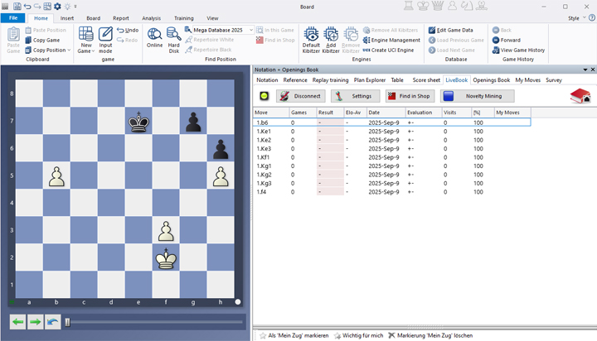Click the green back arrow below the board
The image size is (597, 341).
point(17,321)
